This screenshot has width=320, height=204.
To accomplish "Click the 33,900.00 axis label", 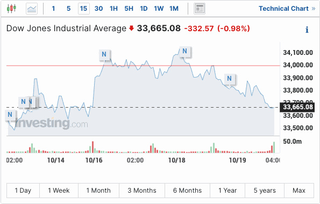I will point(298,78).
